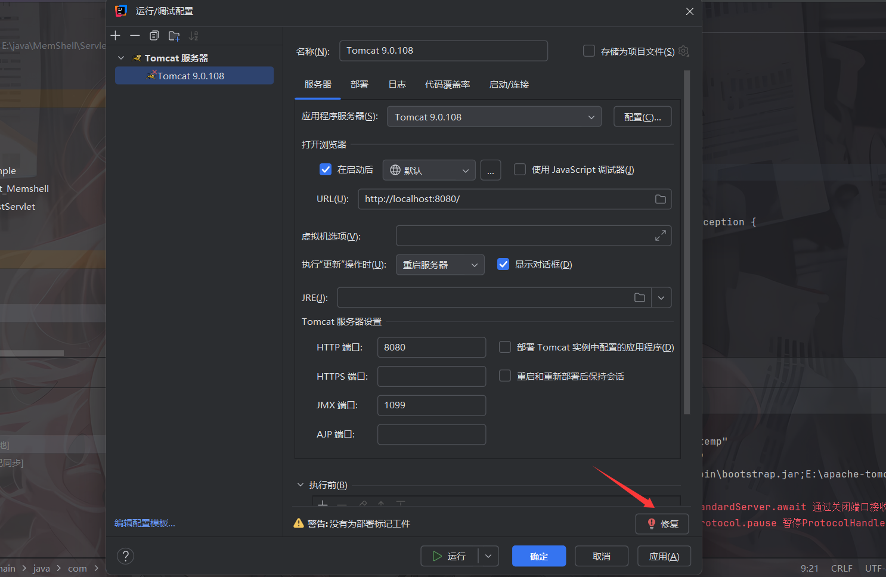Open the edit configuration templates link

tap(145, 523)
